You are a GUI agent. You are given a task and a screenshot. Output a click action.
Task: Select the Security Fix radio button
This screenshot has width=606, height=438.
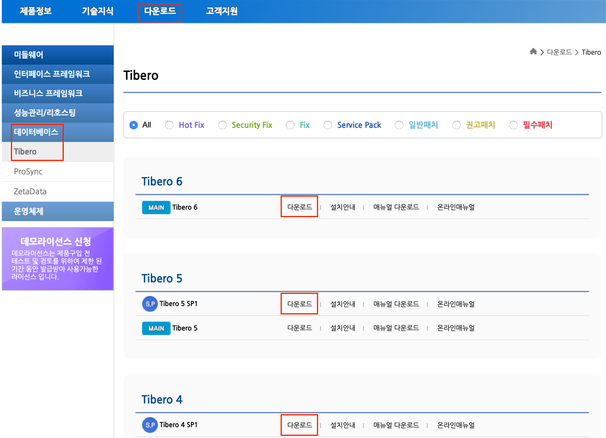tap(223, 125)
